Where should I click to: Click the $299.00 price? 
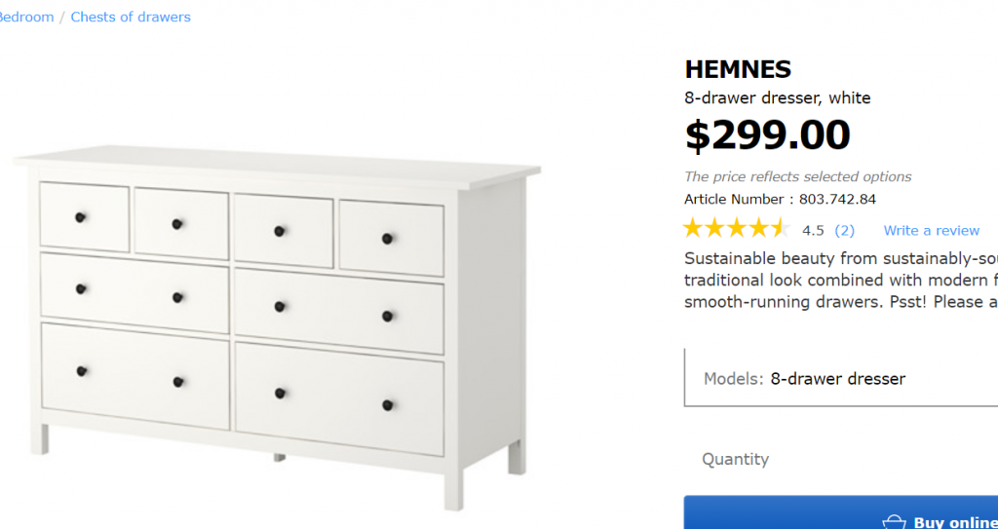pos(768,135)
